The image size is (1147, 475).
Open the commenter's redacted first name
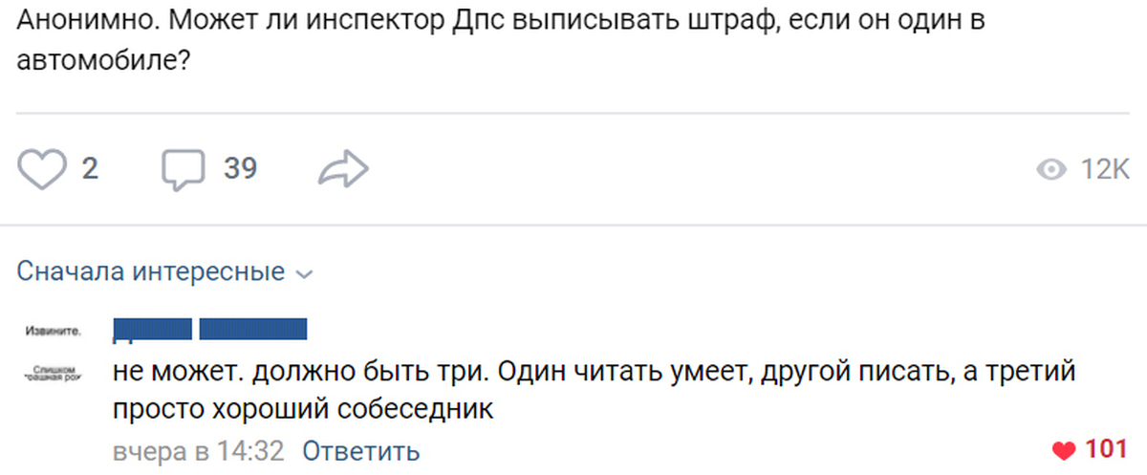click(153, 330)
